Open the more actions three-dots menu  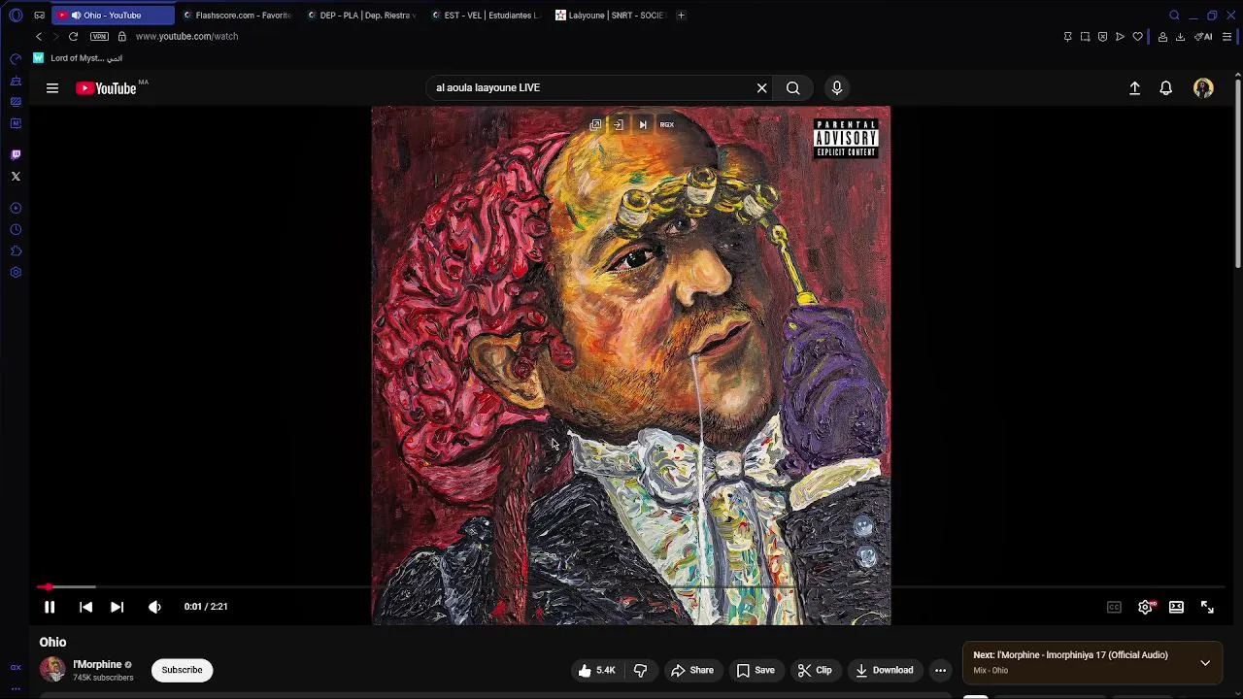click(x=940, y=670)
